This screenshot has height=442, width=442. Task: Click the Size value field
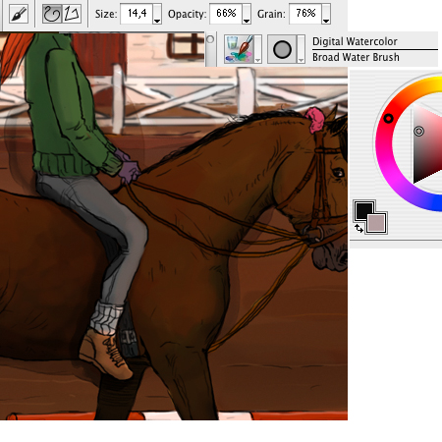[137, 14]
